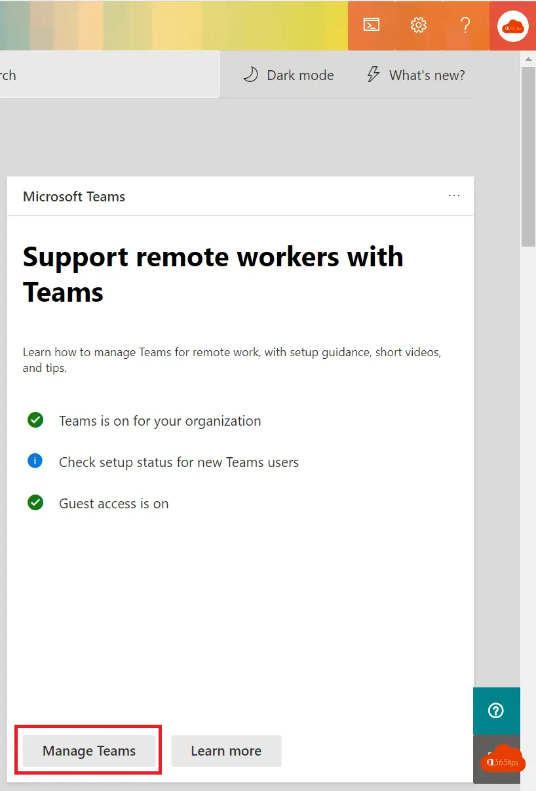Open the Cloud Shell terminal icon
The width and height of the screenshot is (536, 791).
click(x=372, y=26)
